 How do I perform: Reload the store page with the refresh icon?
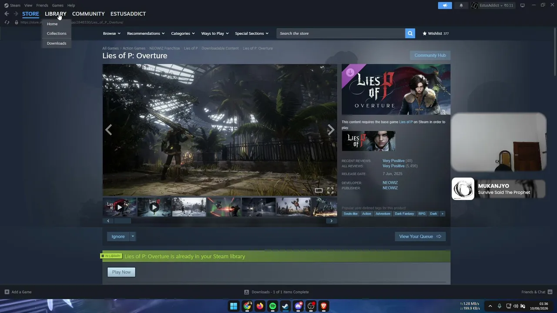(x=7, y=22)
